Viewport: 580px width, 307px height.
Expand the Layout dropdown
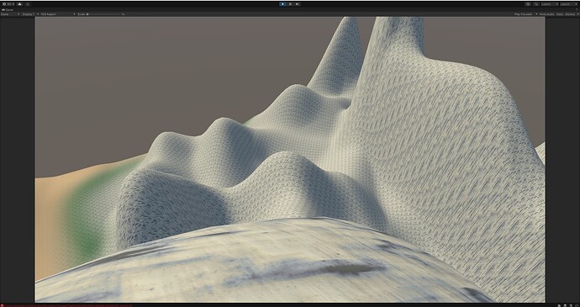coord(569,4)
